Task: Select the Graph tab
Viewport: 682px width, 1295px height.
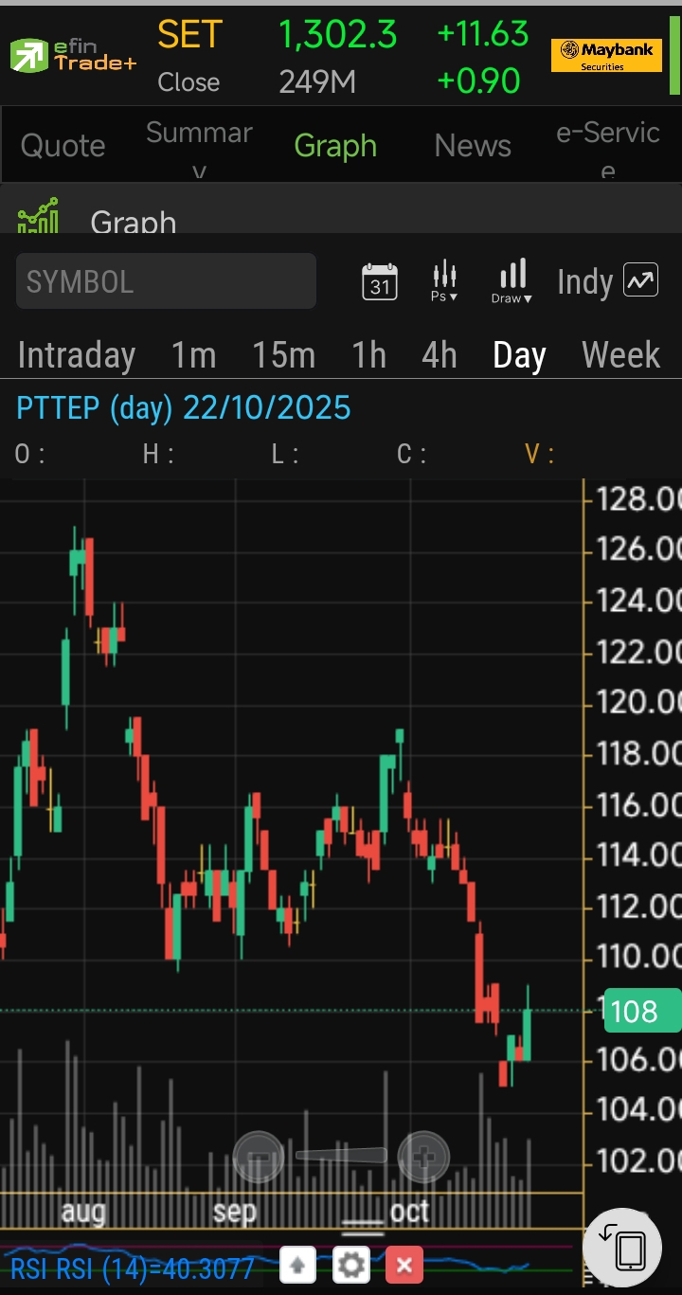Action: click(335, 146)
